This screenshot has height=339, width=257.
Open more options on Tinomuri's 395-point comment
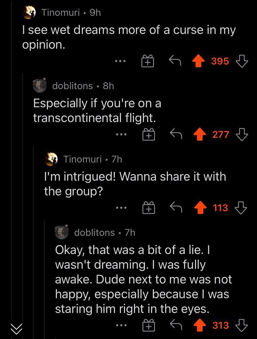(121, 62)
